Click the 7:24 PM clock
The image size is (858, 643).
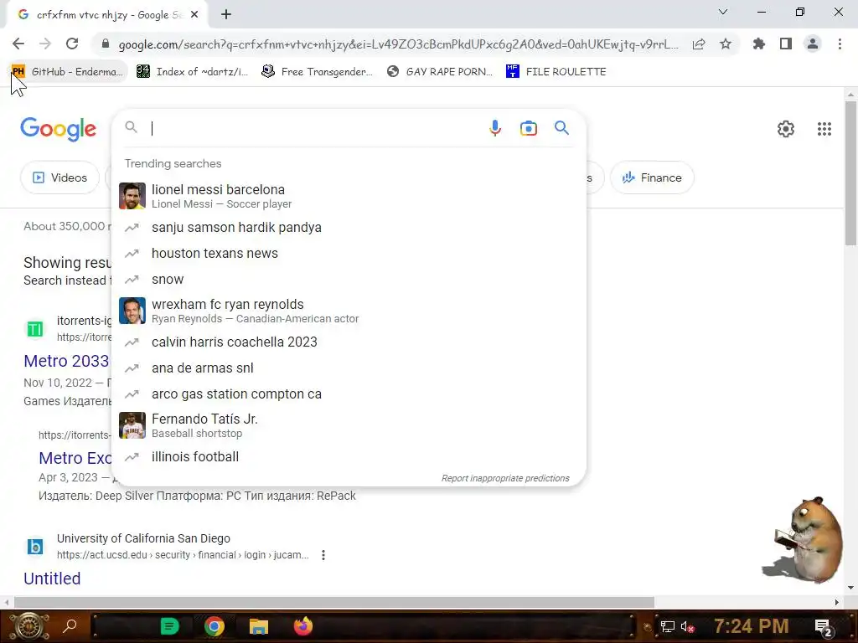pyautogui.click(x=752, y=626)
